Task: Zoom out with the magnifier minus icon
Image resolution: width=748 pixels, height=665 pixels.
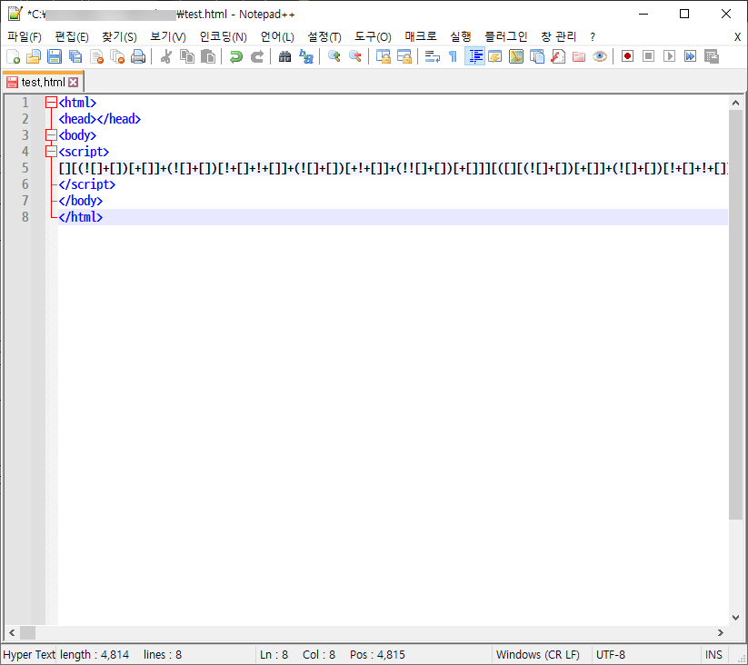Action: [x=355, y=56]
